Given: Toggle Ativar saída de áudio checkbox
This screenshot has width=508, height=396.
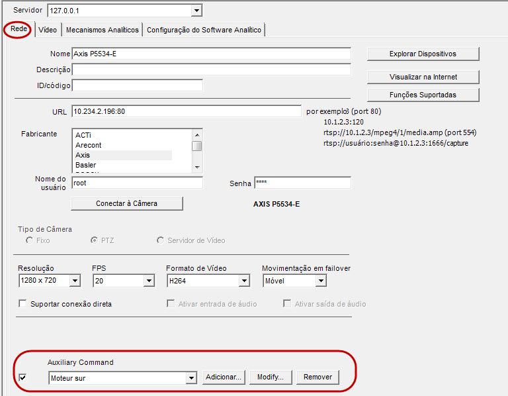Looking at the screenshot, I should click(286, 303).
